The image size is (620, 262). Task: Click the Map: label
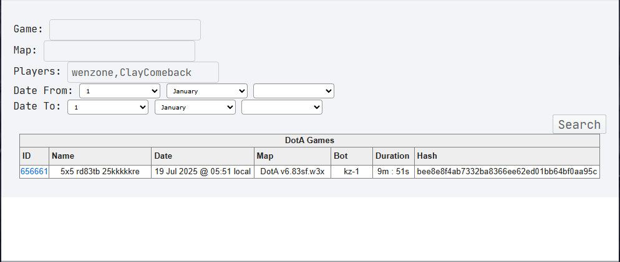(26, 50)
